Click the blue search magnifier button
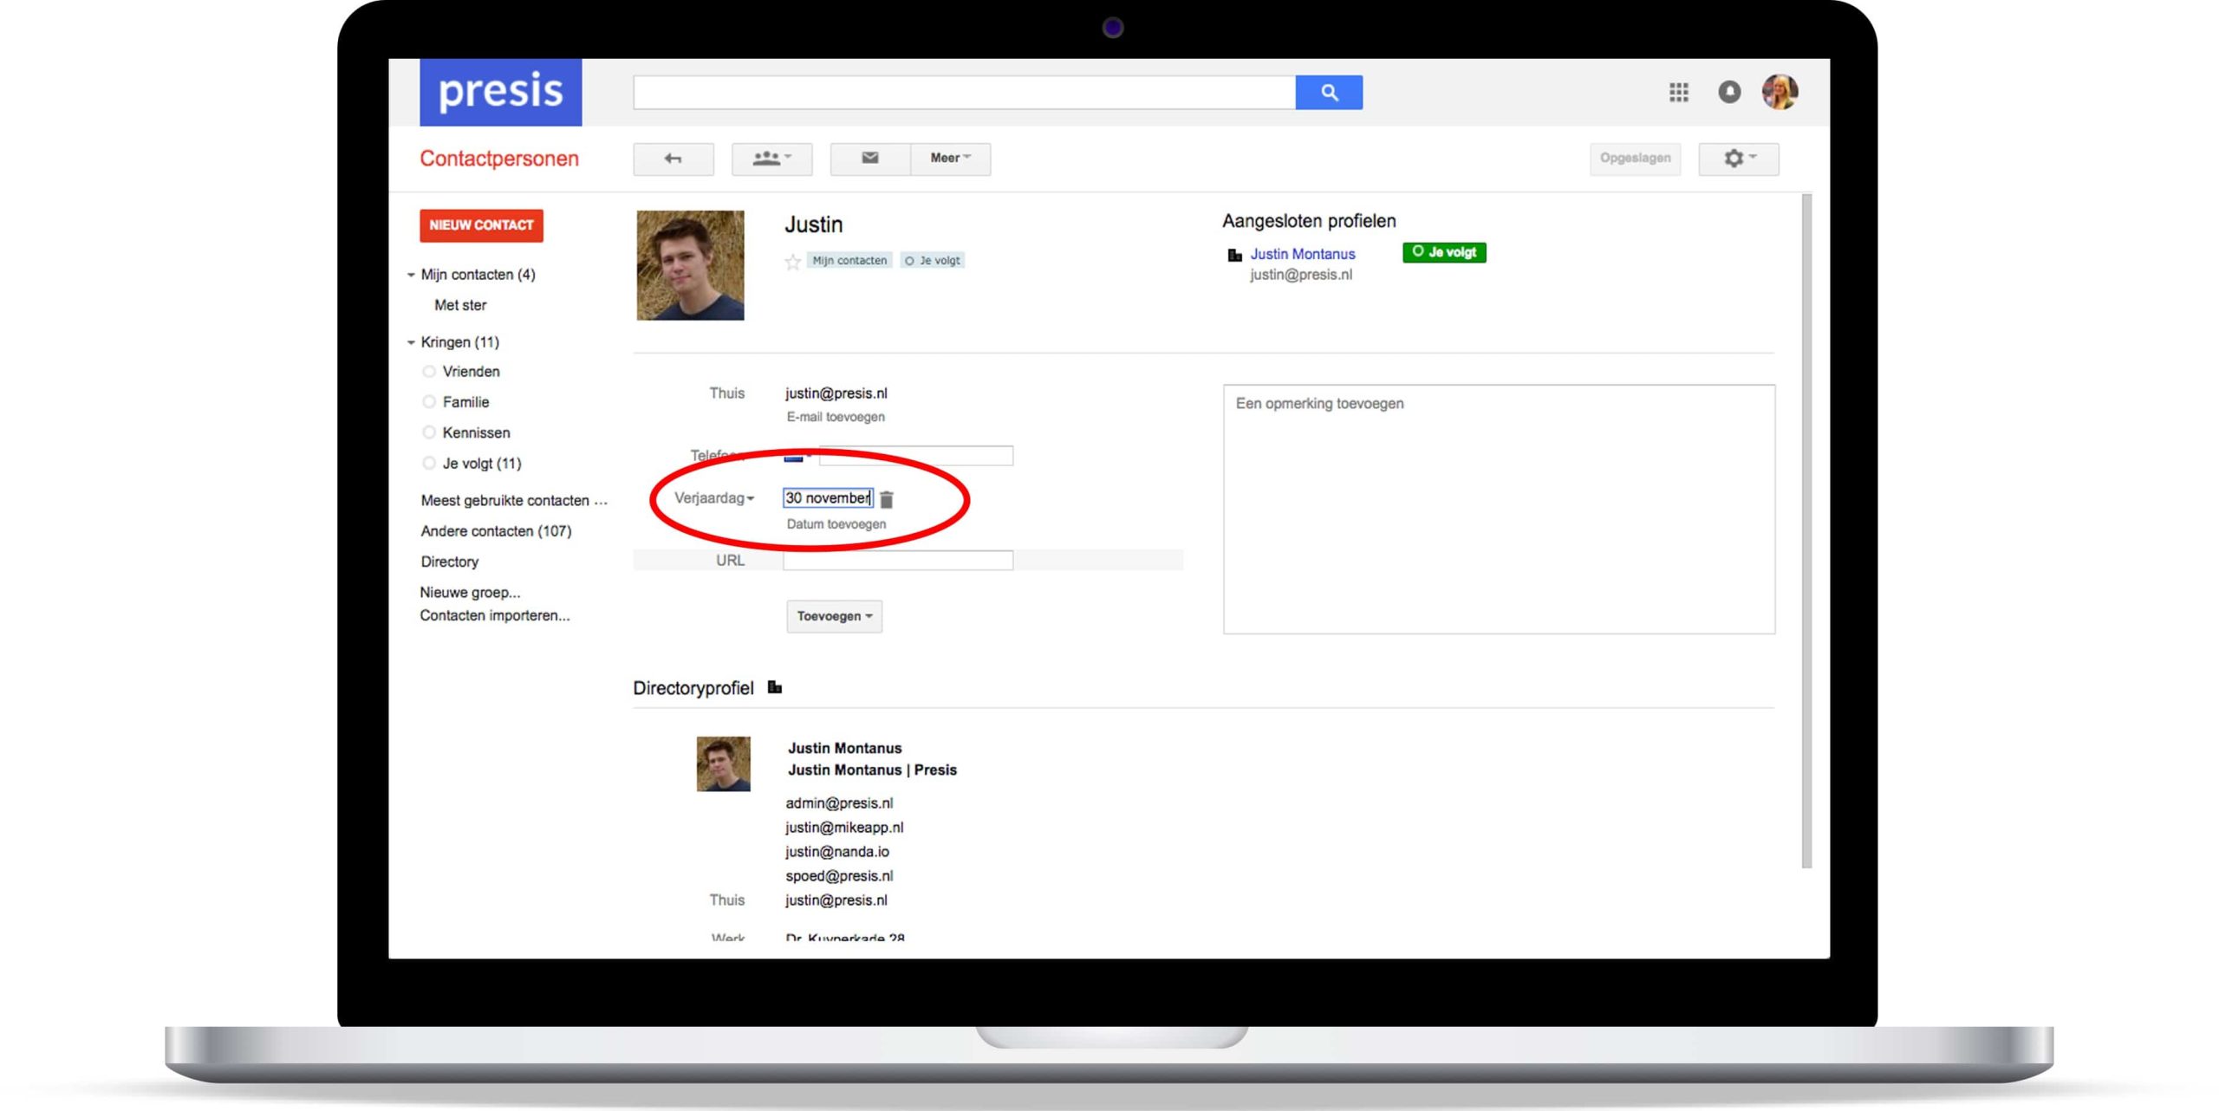Image resolution: width=2219 pixels, height=1111 pixels. [1328, 93]
